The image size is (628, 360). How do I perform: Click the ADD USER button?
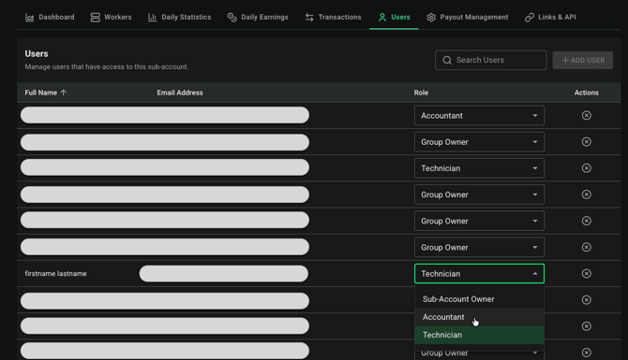tap(583, 60)
